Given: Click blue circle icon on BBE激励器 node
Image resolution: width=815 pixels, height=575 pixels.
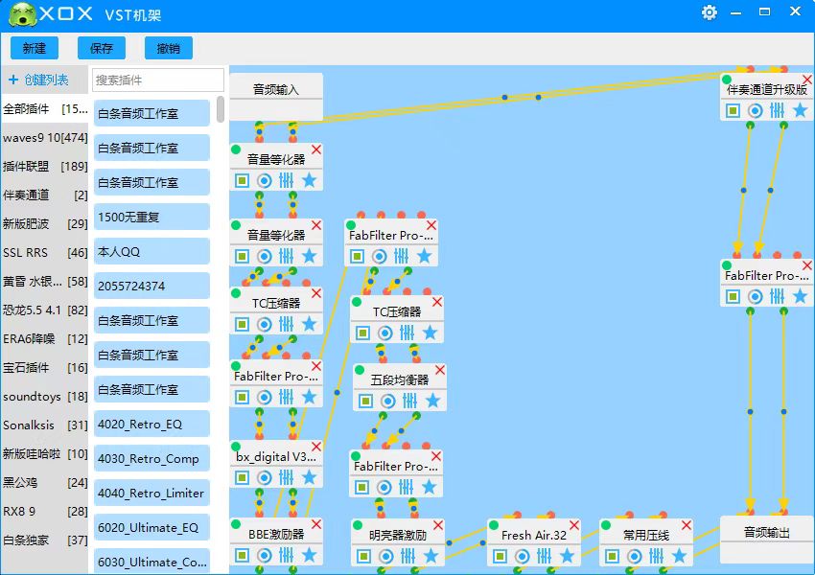Looking at the screenshot, I should pos(265,555).
